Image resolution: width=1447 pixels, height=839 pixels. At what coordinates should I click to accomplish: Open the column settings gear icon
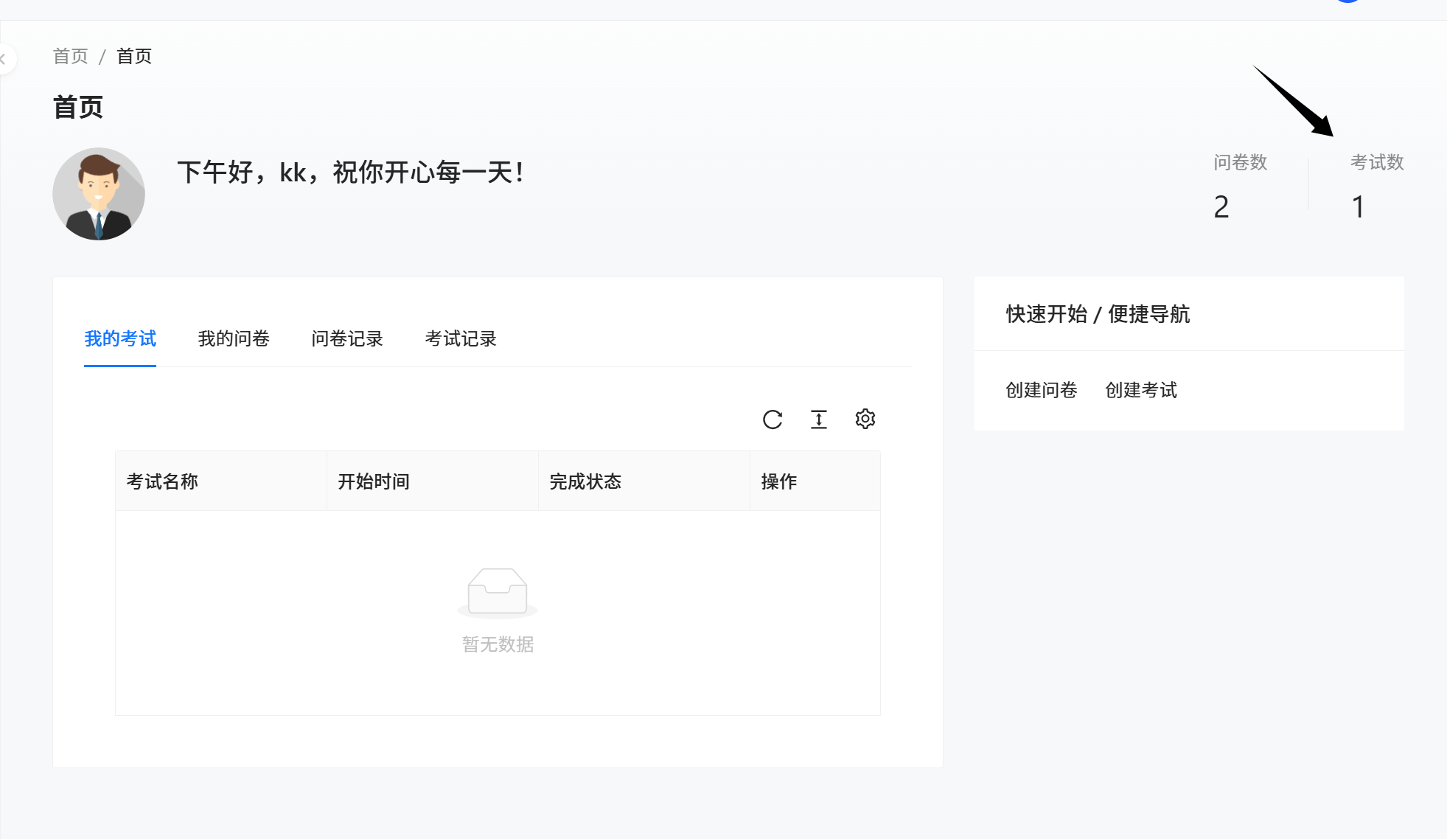click(x=865, y=419)
